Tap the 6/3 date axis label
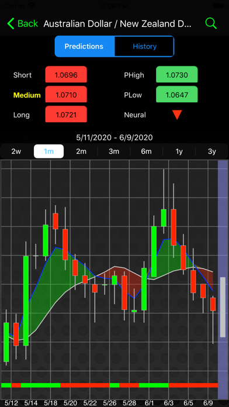The image size is (229, 407). pos(169,403)
